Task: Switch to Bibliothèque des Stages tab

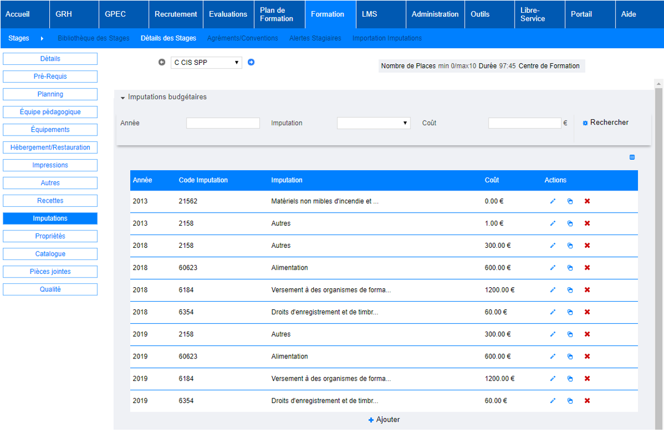Action: (94, 38)
